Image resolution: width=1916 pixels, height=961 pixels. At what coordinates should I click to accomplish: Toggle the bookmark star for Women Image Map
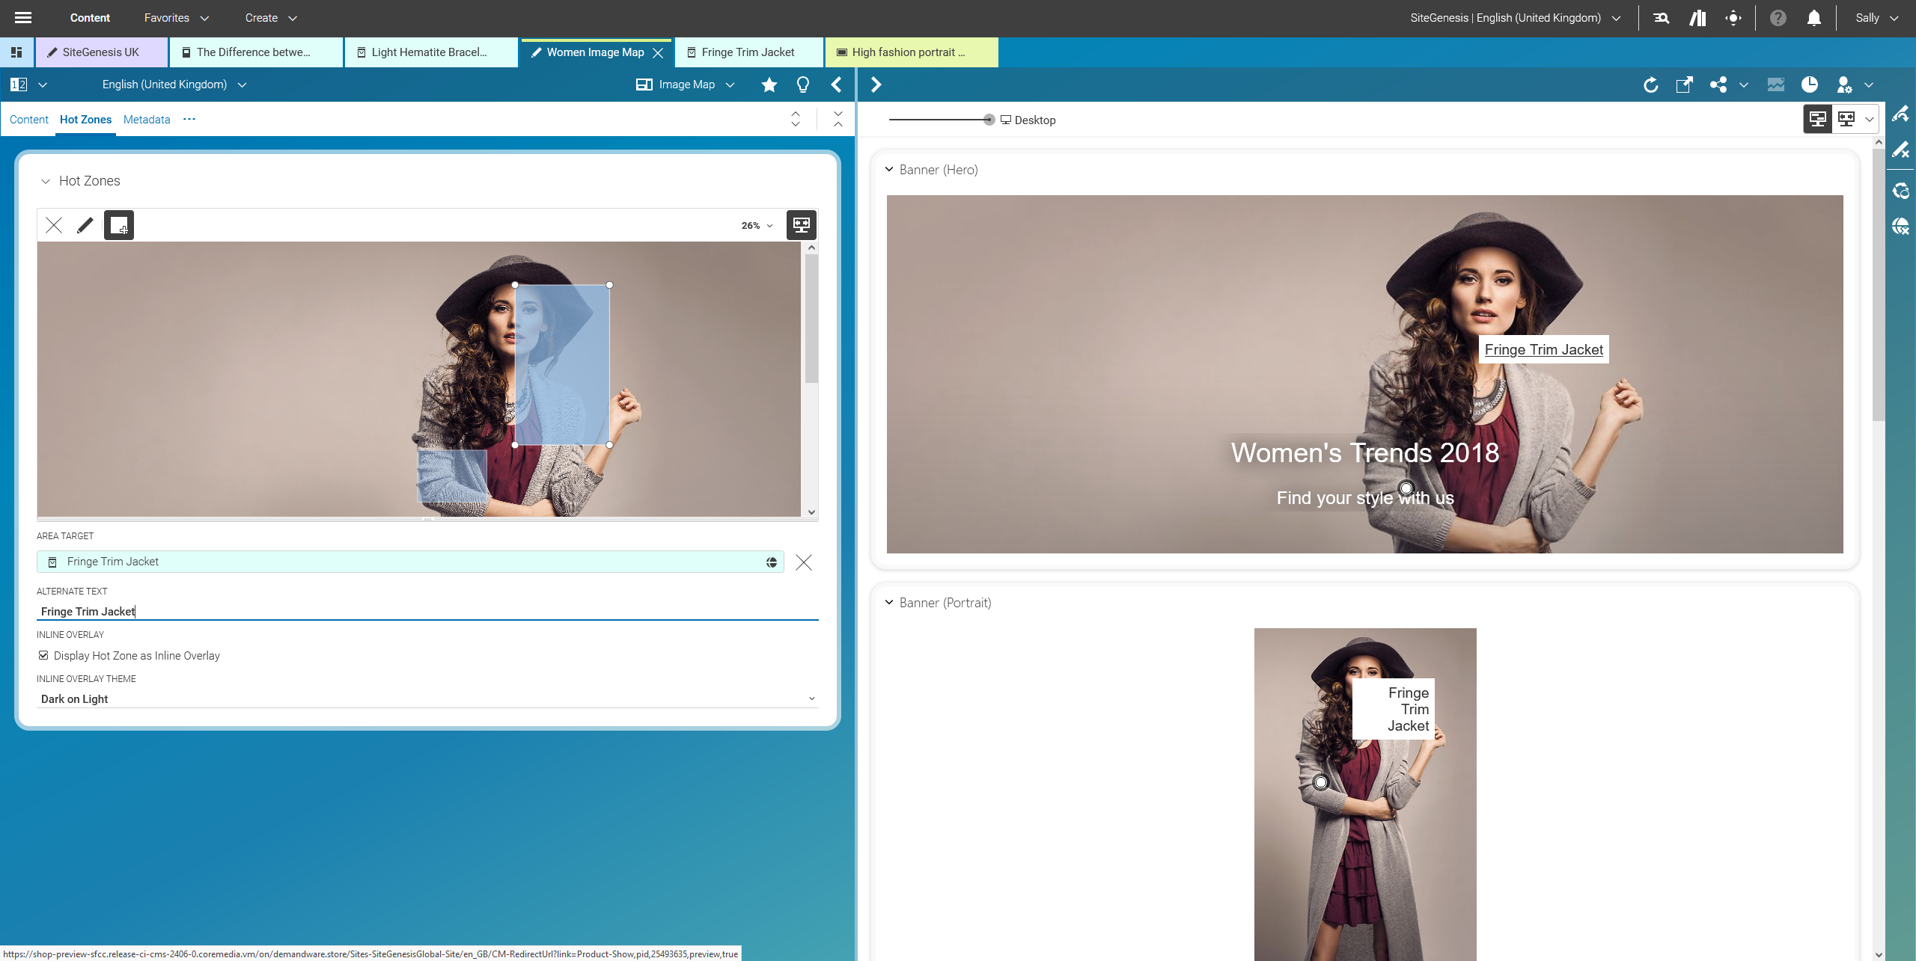pyautogui.click(x=769, y=85)
